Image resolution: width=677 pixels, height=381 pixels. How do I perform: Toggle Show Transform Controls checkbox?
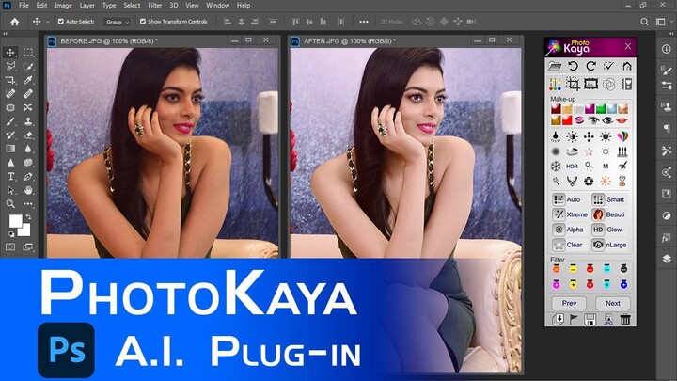pos(143,21)
